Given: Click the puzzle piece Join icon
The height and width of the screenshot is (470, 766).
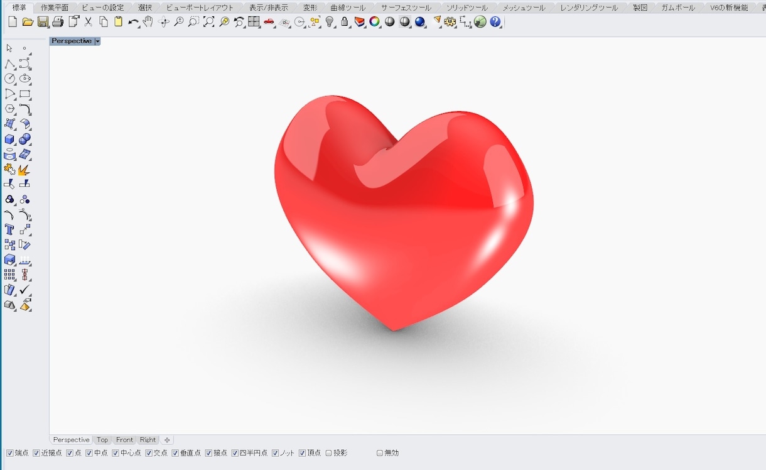Looking at the screenshot, I should pos(9,170).
